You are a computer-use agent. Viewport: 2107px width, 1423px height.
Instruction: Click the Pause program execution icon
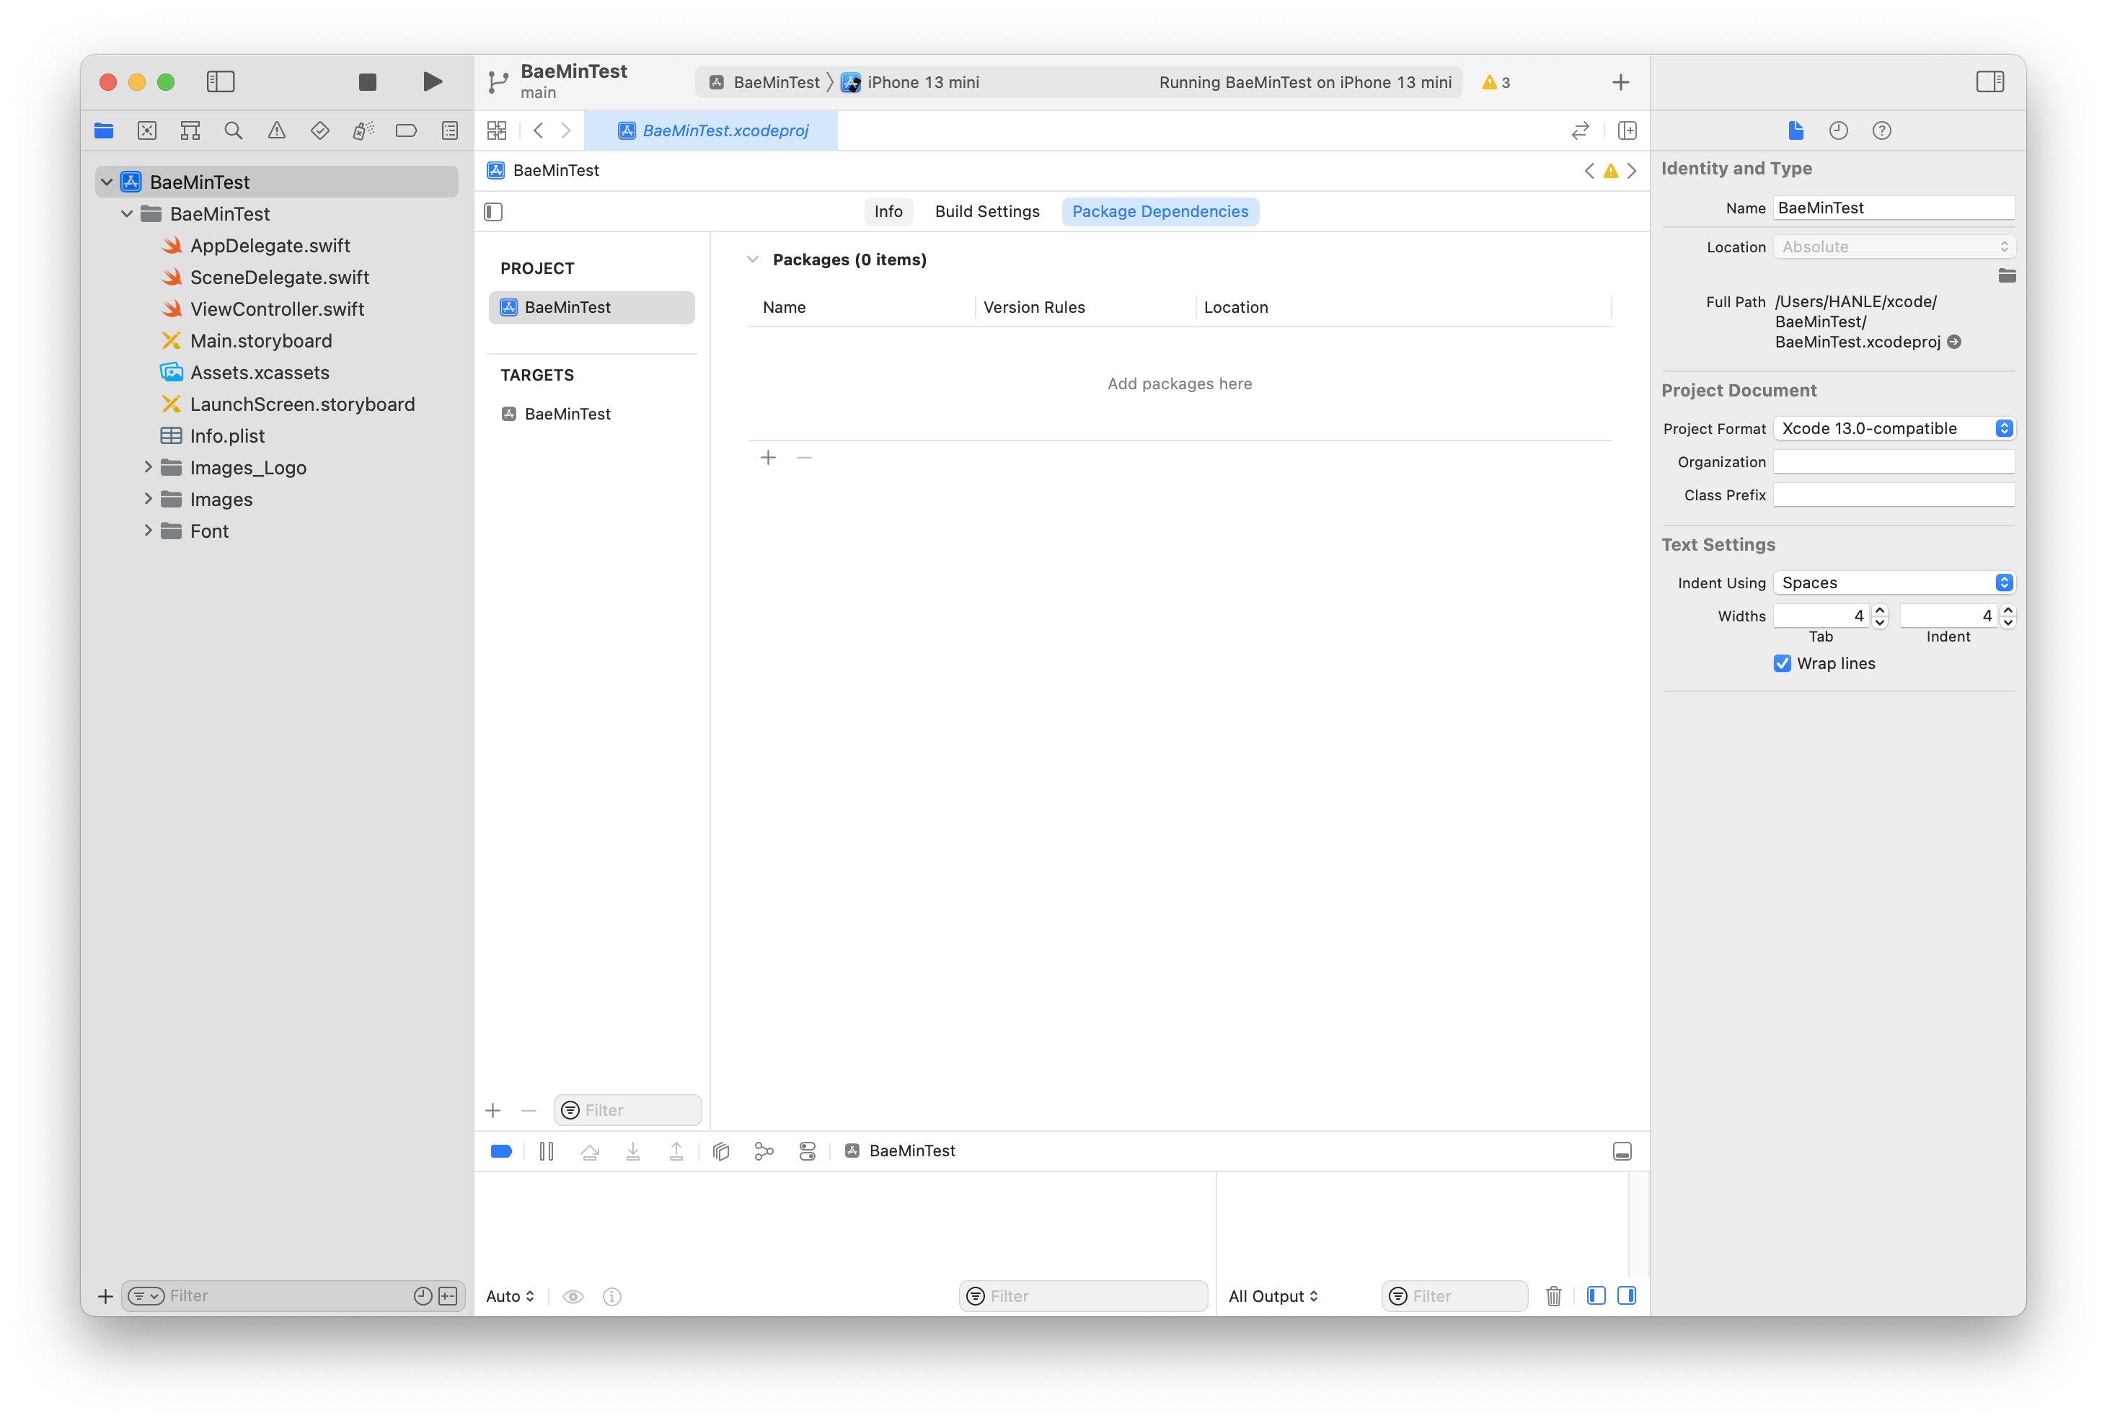546,1151
